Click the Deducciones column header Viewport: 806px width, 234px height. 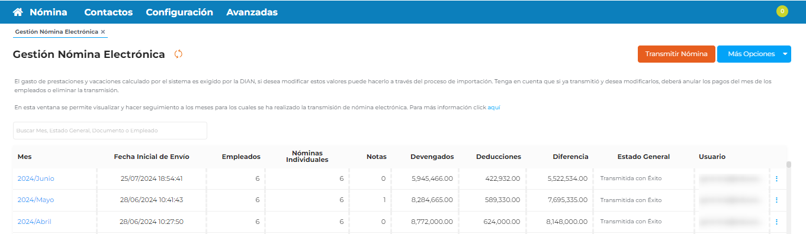coord(498,157)
